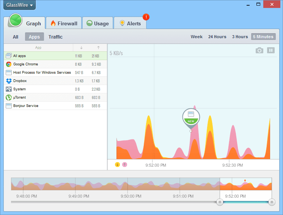Open the Alerts tab
The width and height of the screenshot is (283, 215).
[130, 23]
